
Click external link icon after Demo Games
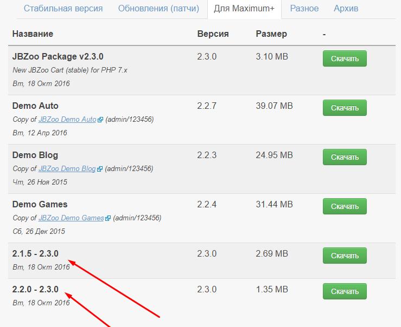108,218
